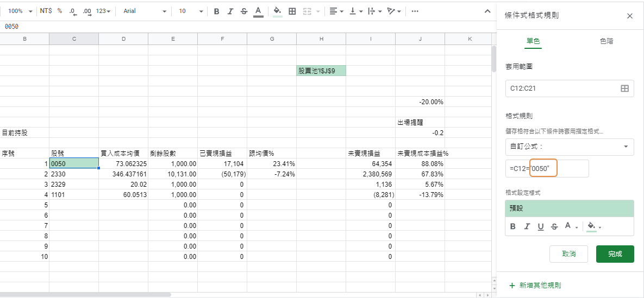Click the borders icon in the main toolbar
This screenshot has width=644, height=298.
click(292, 11)
